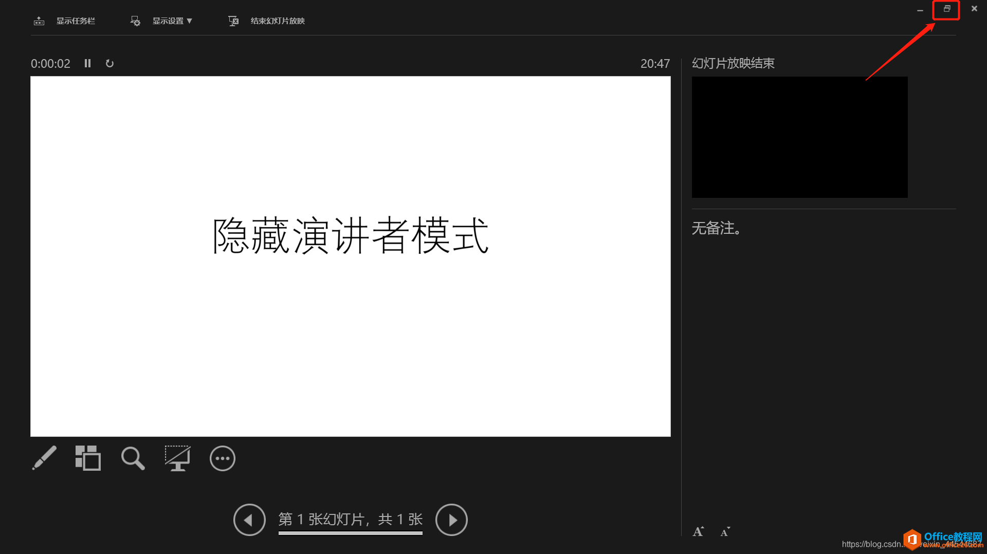Click the black next-slide preview
The image size is (987, 554).
(x=799, y=137)
